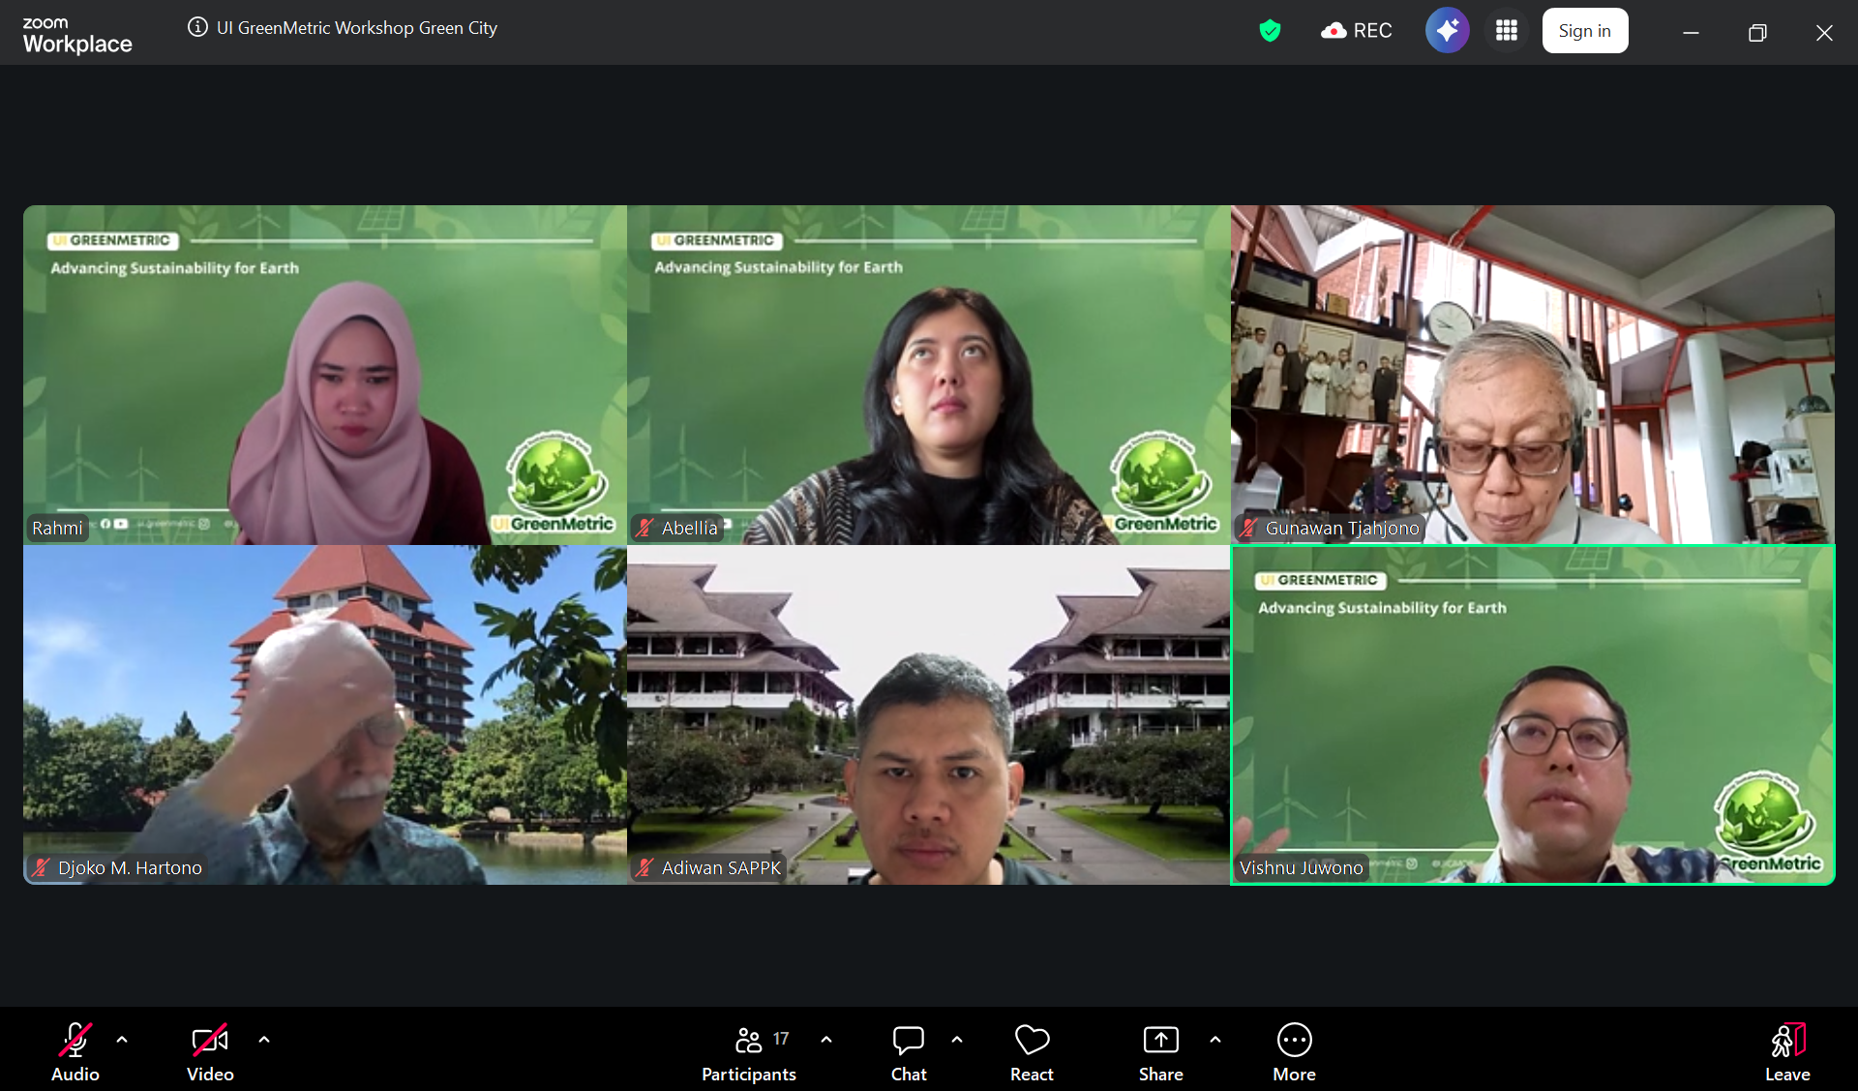Click the 'Adiwan SAPPK' name label
Viewport: 1858px width, 1091px height.
coord(721,867)
